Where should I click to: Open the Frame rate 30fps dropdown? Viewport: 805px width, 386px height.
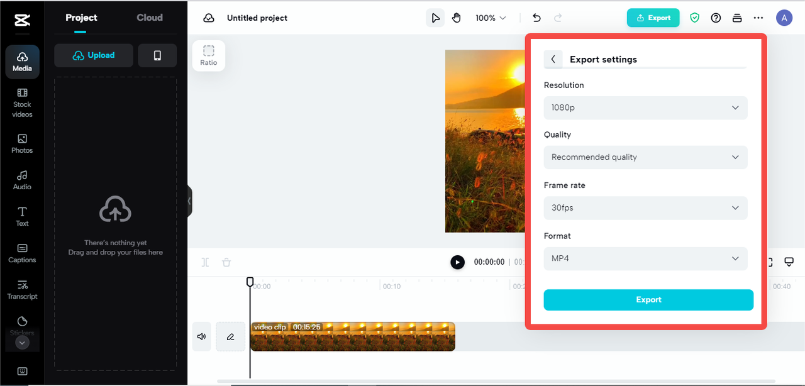click(x=645, y=207)
